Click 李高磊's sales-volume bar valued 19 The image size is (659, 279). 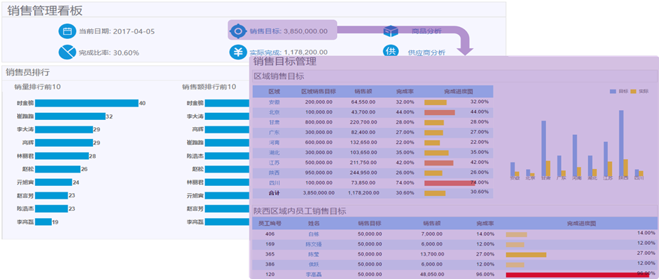[x=43, y=222]
